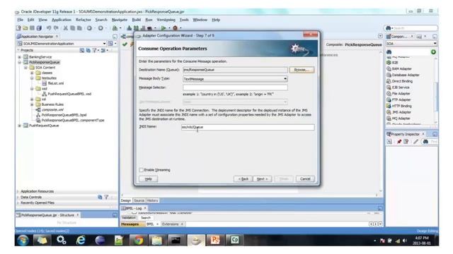Expand the Recently Opened Files section

pos(18,202)
